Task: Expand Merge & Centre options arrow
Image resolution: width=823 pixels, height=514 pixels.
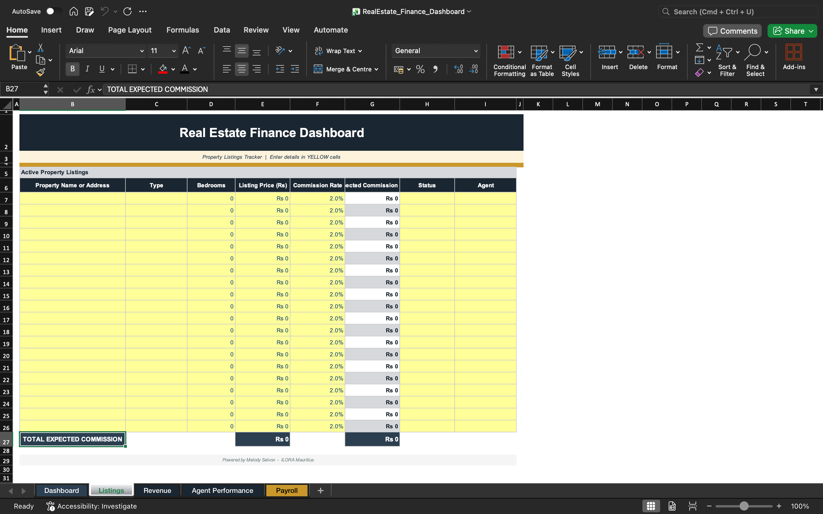Action: pyautogui.click(x=376, y=69)
